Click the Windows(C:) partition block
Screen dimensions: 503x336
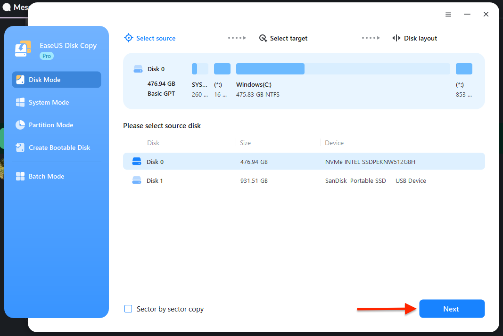tap(270, 68)
